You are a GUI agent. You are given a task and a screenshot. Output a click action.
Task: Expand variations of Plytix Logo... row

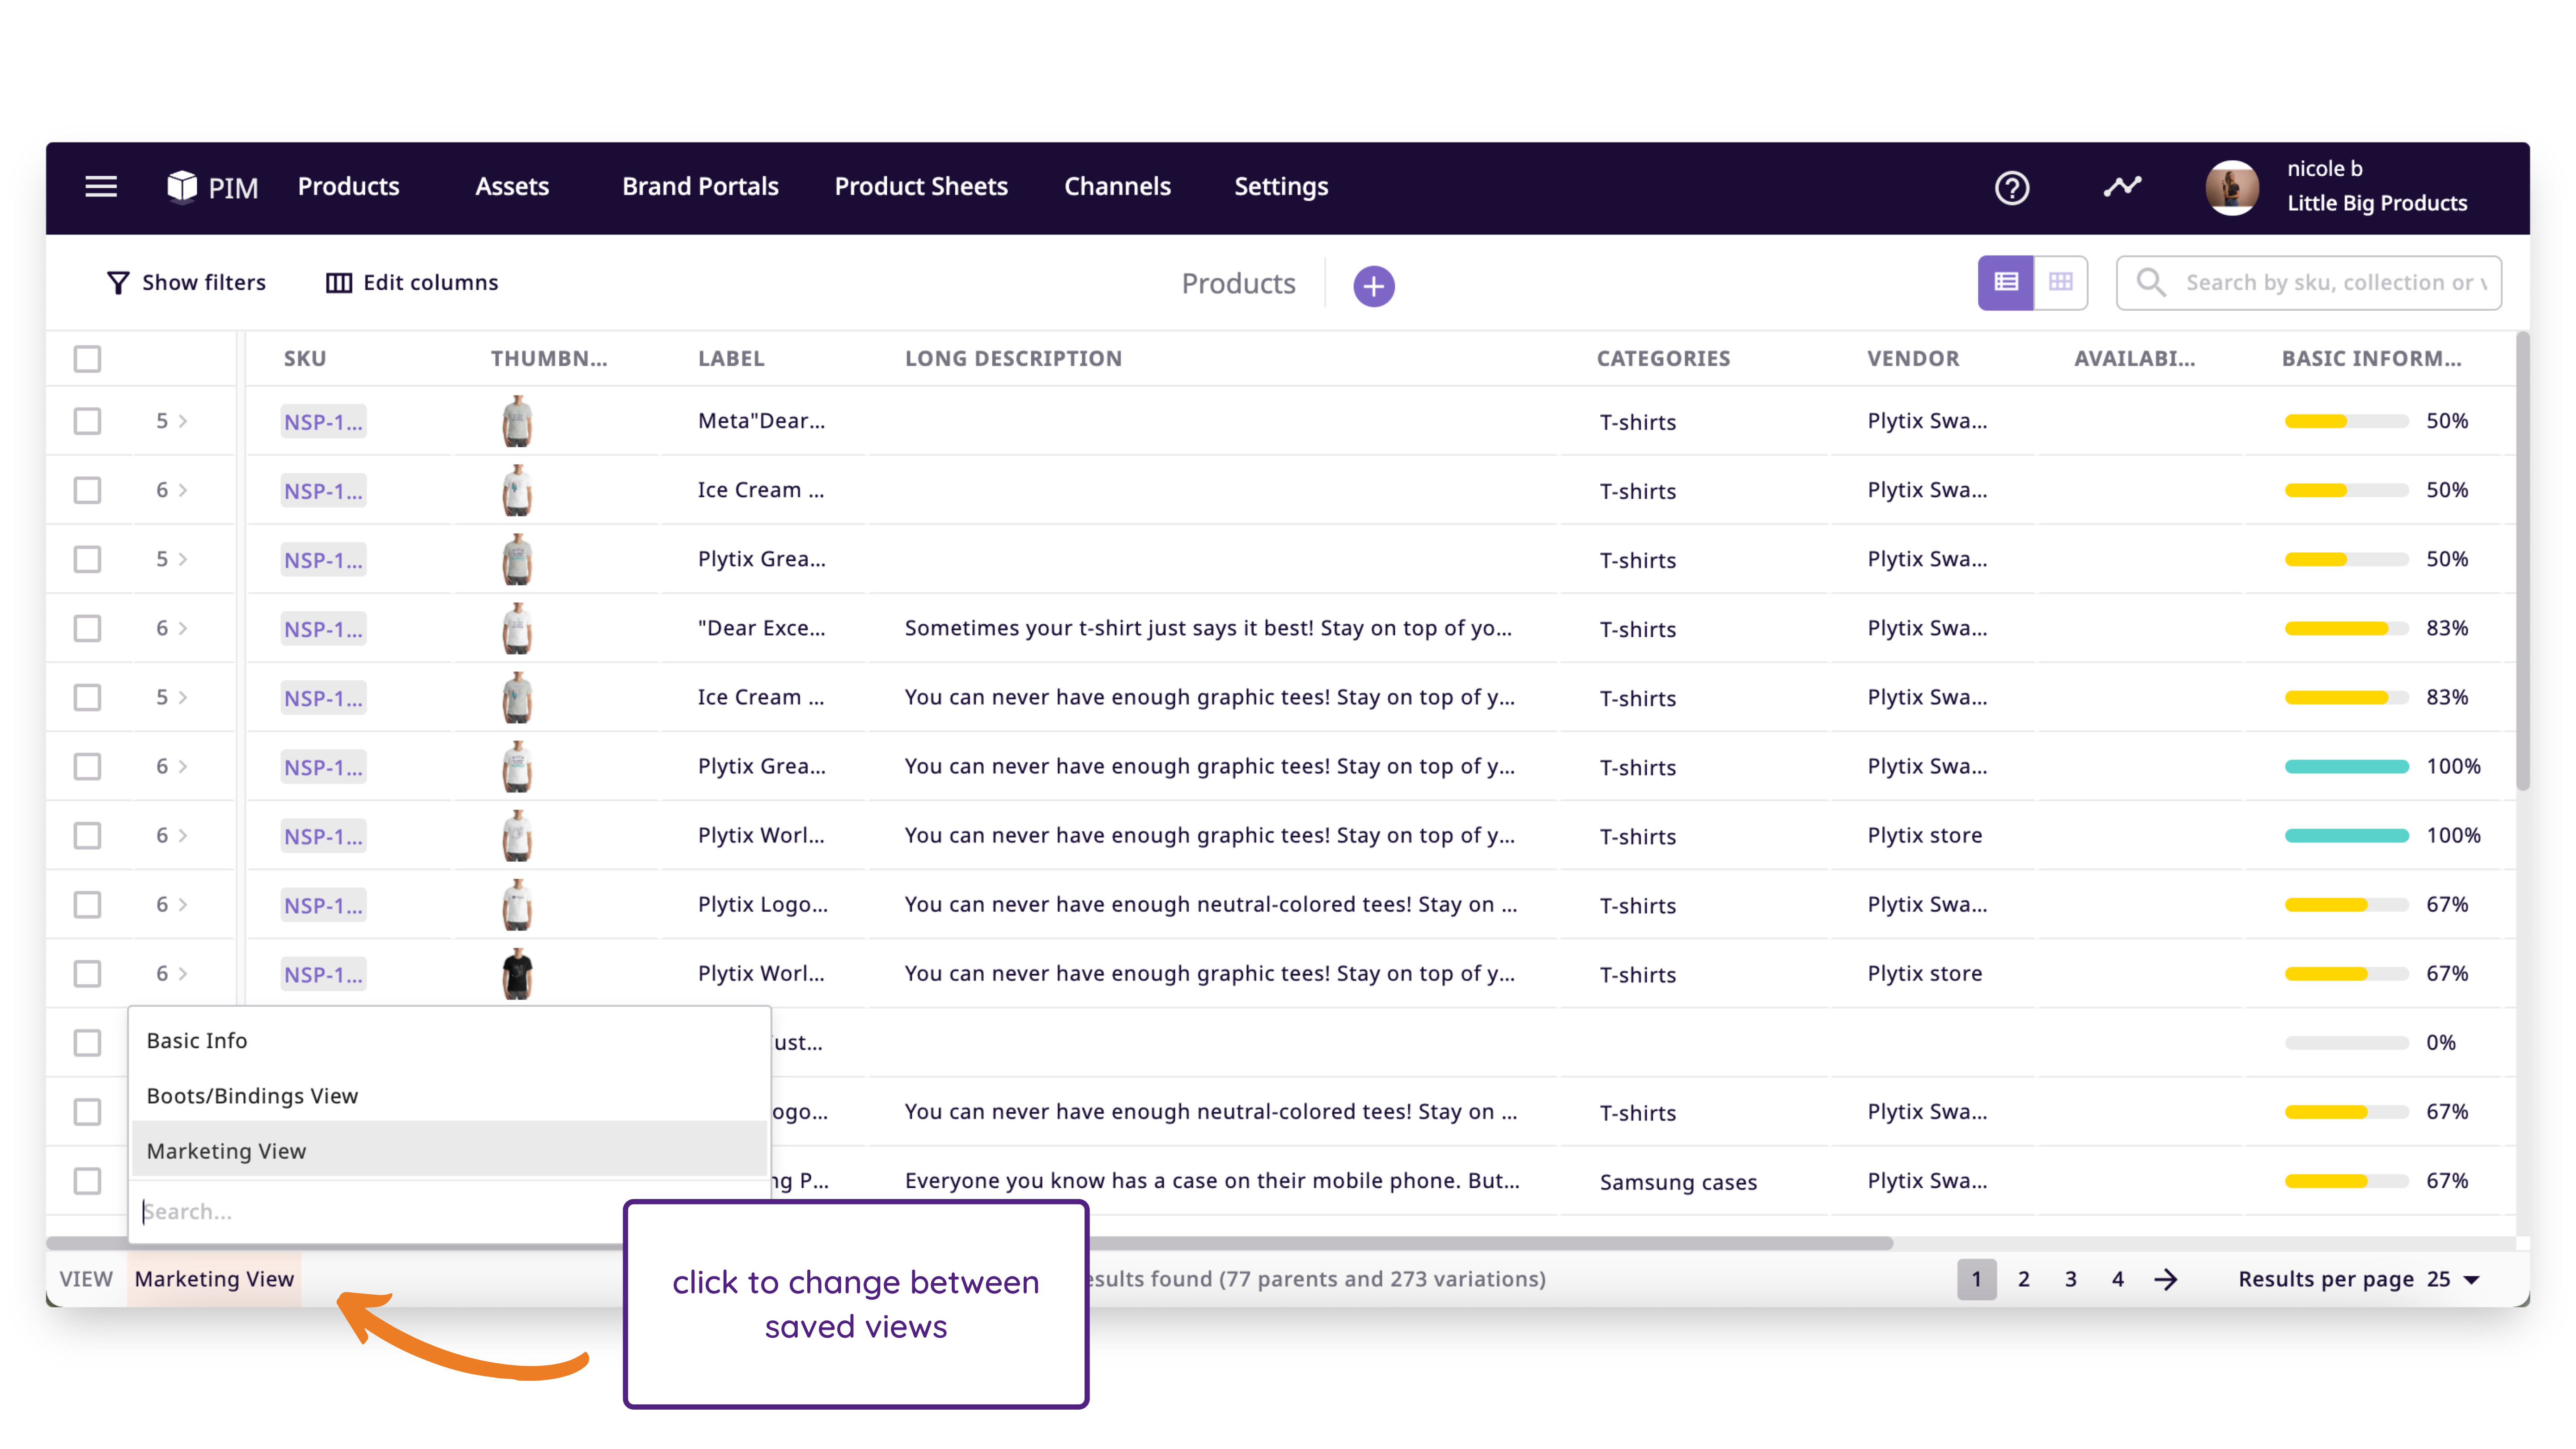point(172,905)
